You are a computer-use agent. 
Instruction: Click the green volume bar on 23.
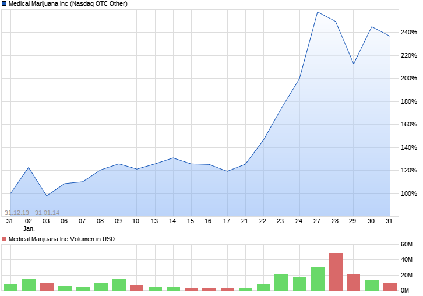(x=281, y=282)
